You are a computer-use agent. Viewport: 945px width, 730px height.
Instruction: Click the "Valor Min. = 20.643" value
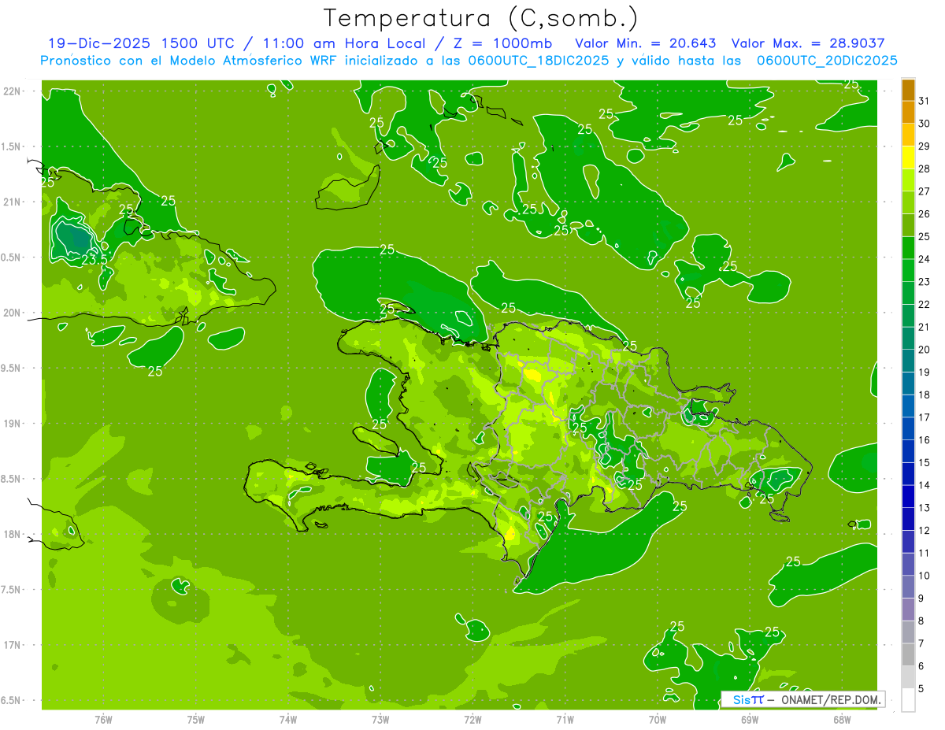646,43
